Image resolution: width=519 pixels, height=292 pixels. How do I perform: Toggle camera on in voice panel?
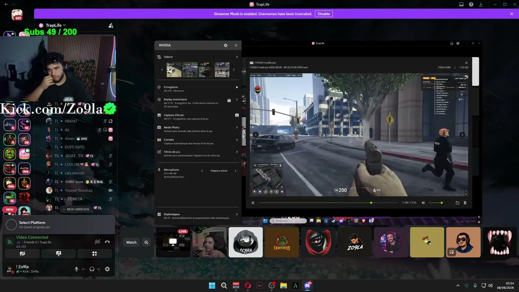point(22,253)
